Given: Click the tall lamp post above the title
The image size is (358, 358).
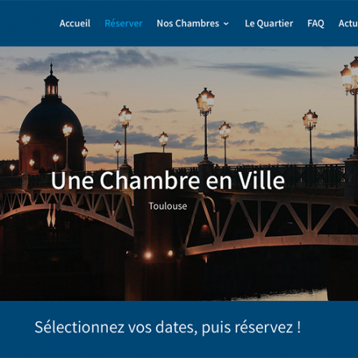Looking at the screenshot, I should point(205,125).
